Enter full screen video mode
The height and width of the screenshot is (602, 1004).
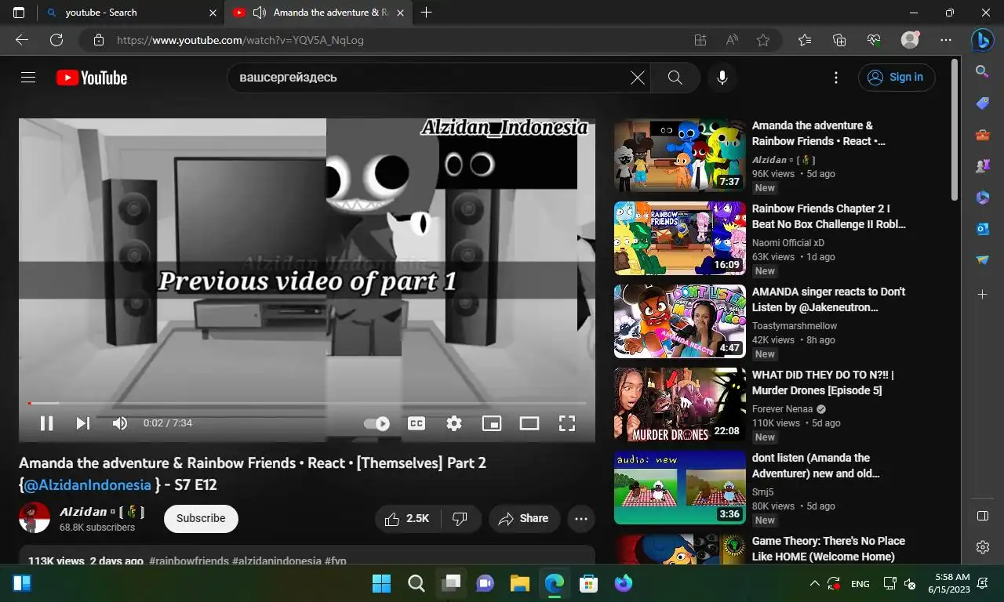click(x=567, y=423)
